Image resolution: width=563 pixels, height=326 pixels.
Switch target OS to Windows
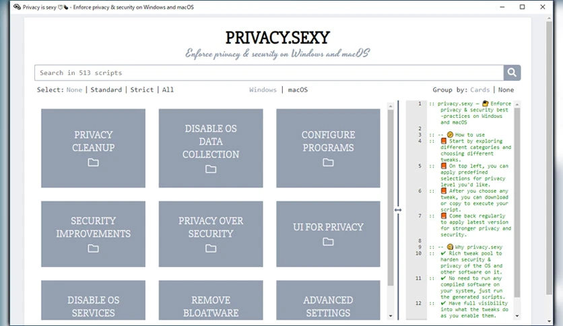[x=263, y=90]
